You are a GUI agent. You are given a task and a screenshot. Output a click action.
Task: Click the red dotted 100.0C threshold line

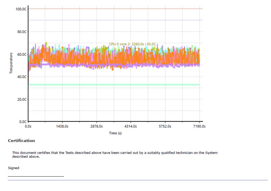(x=115, y=9)
